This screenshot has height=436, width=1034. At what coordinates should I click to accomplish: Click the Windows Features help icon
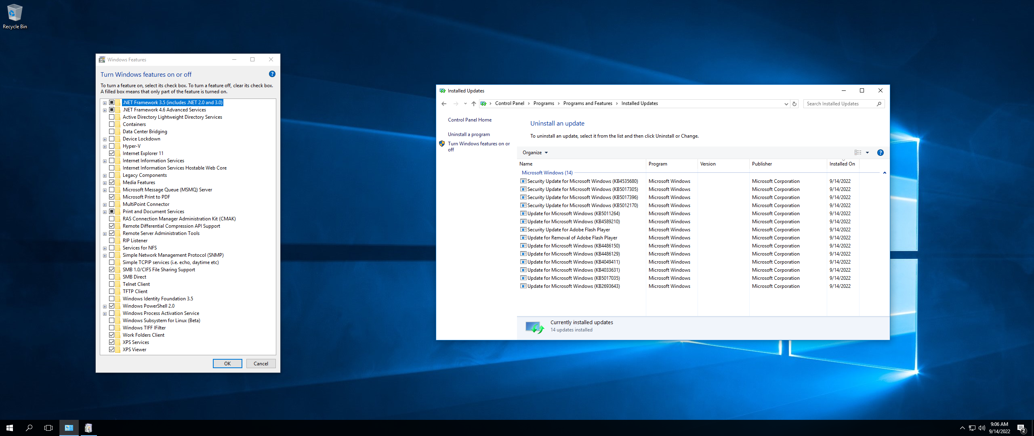coord(272,74)
